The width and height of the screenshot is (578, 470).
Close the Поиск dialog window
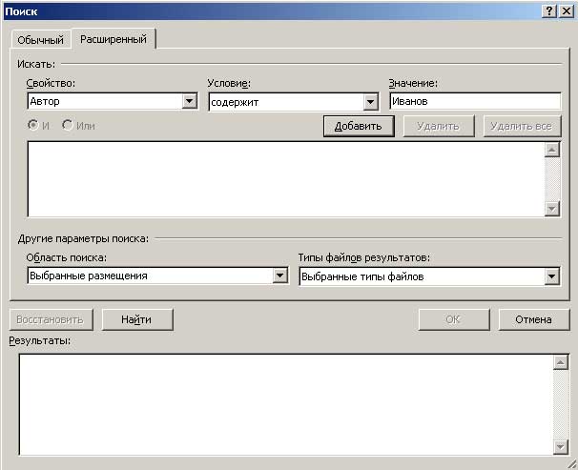566,10
